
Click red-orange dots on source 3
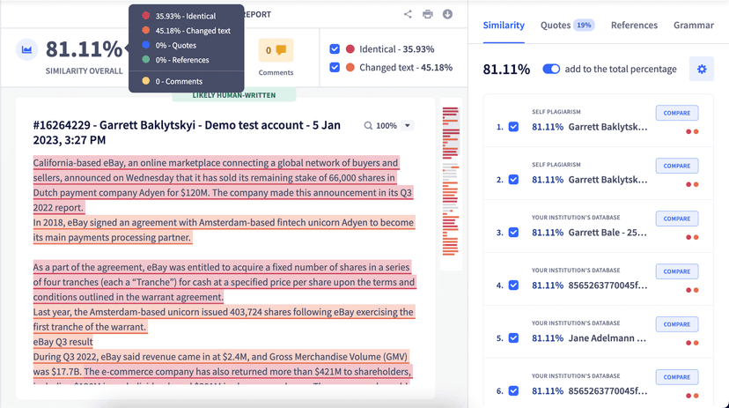click(692, 237)
